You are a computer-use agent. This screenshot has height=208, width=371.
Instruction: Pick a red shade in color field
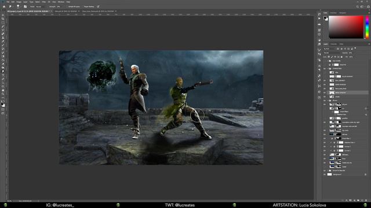pyautogui.click(x=346, y=27)
